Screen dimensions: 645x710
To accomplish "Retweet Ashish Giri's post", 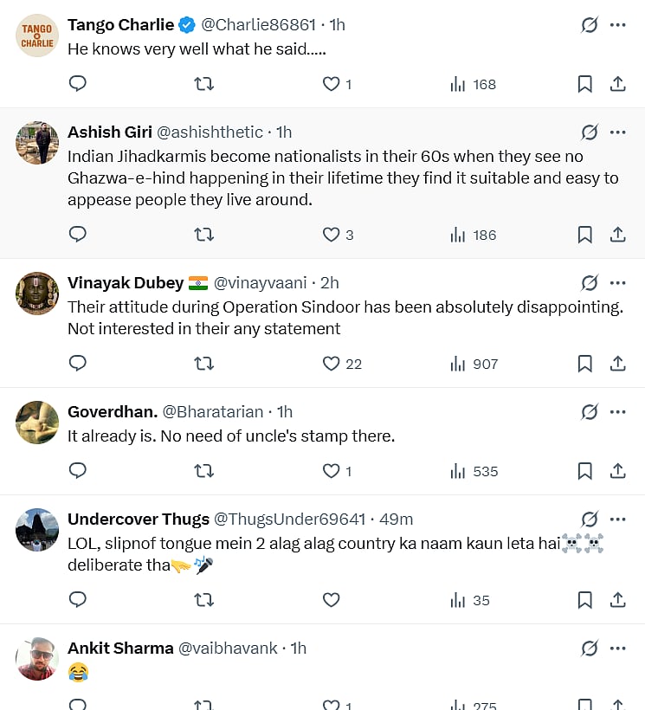I will pyautogui.click(x=203, y=235).
